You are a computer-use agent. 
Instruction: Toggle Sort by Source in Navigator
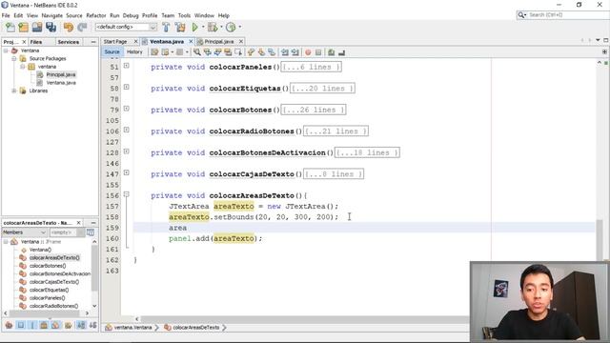click(x=93, y=325)
